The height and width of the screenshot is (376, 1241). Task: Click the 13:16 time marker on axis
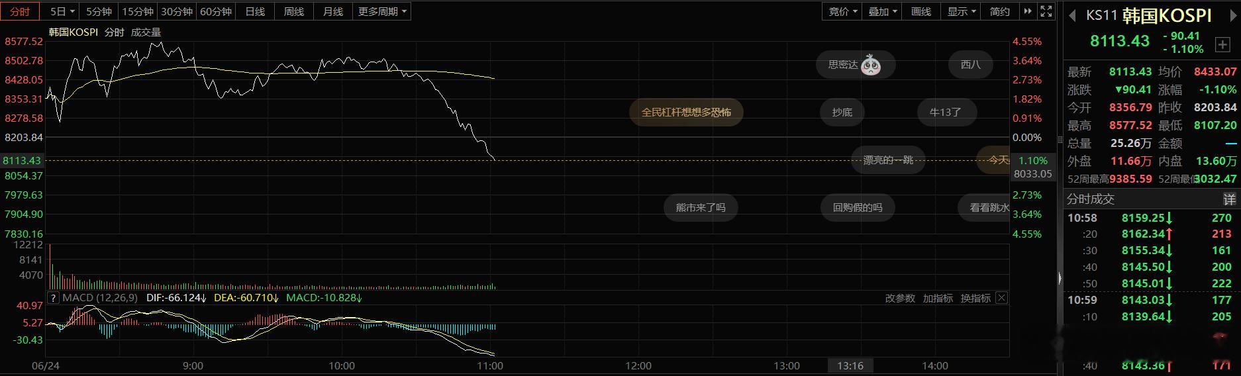pos(850,365)
